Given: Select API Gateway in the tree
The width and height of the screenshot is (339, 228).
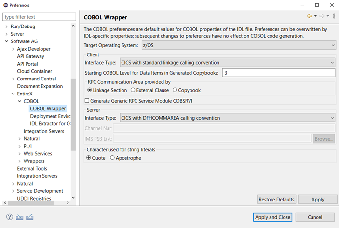Looking at the screenshot, I should 30,56.
